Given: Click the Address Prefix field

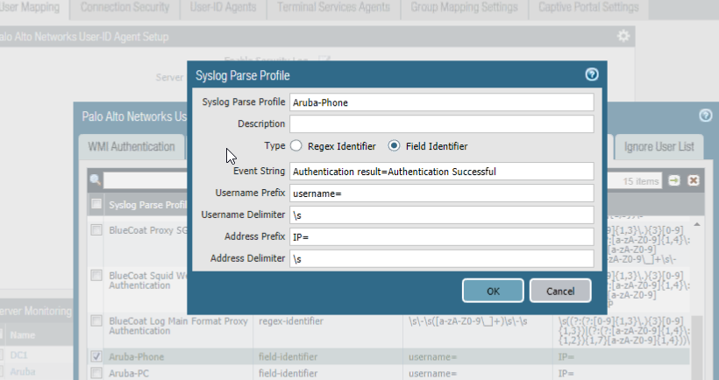Looking at the screenshot, I should pos(442,236).
